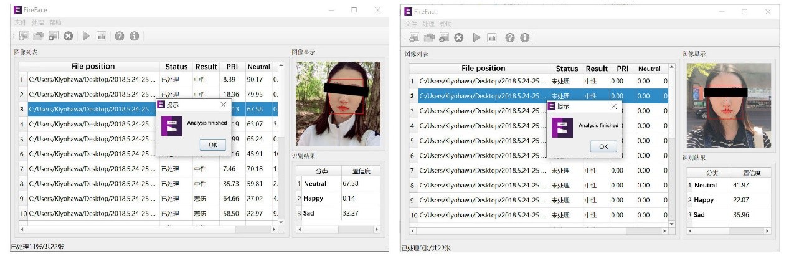789x256 pixels.
Task: Click the image list scroll-up arrow in right window
Action: (x=671, y=67)
